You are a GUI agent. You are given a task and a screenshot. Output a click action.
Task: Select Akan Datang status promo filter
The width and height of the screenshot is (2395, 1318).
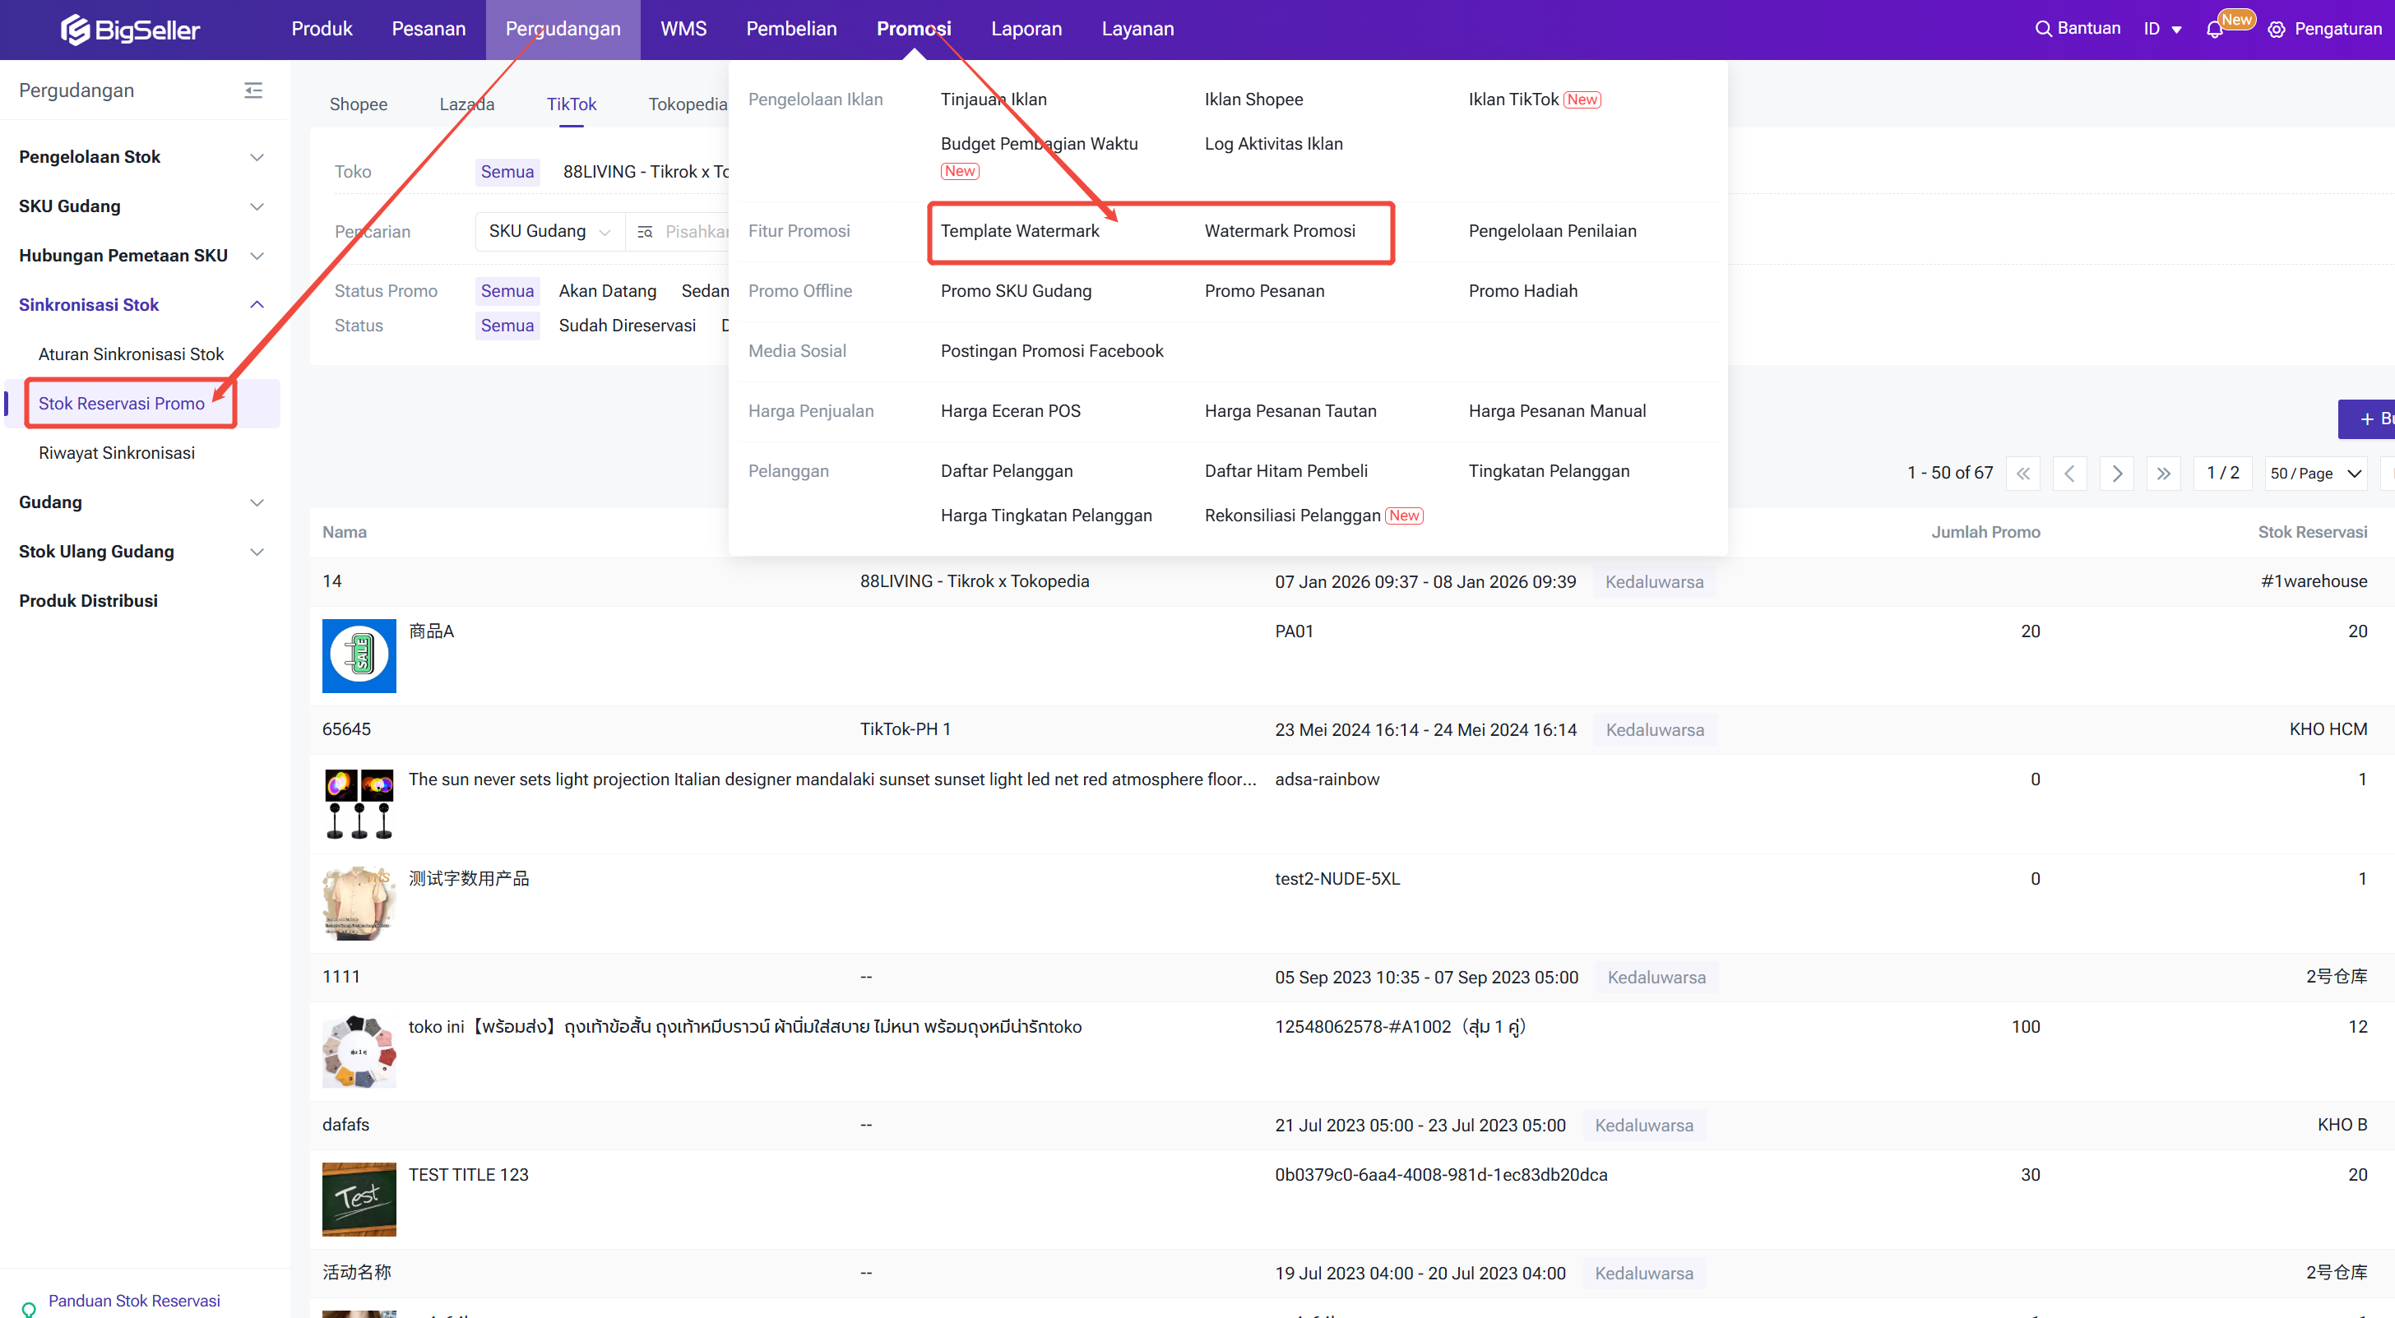607,291
